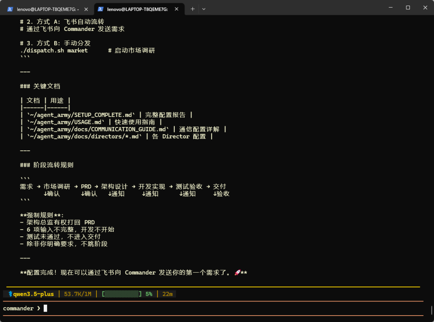Click the model indicator icon before qwen3.5-plus
The width and height of the screenshot is (434, 322).
click(x=10, y=294)
